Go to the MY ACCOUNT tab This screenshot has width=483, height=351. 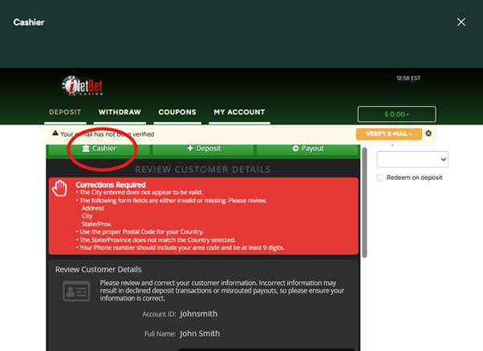click(x=238, y=112)
